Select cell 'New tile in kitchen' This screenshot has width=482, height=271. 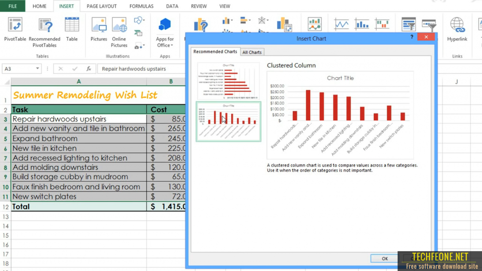click(79, 148)
